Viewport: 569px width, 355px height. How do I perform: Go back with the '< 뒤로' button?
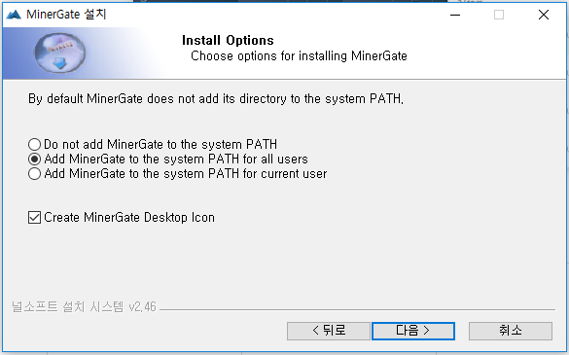pyautogui.click(x=329, y=331)
